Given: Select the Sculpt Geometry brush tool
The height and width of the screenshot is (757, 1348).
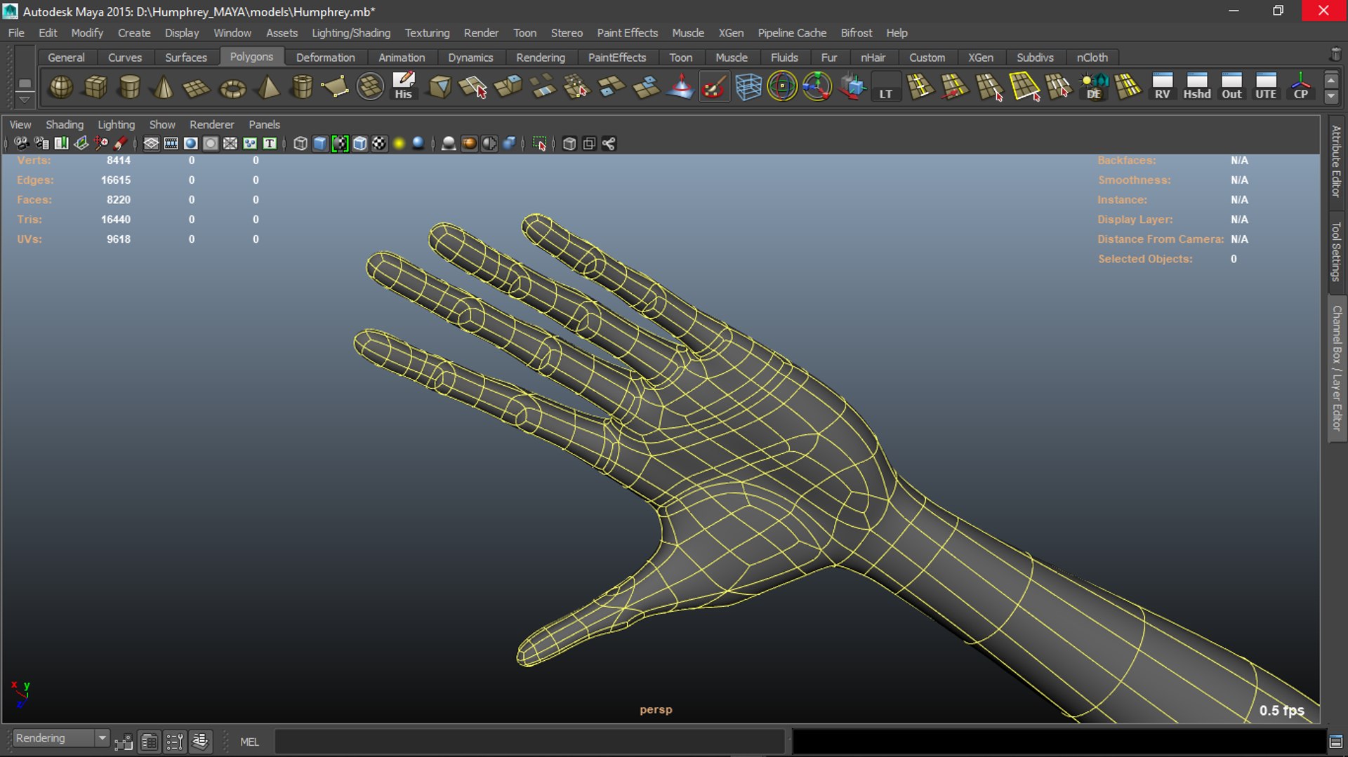Looking at the screenshot, I should tap(713, 87).
